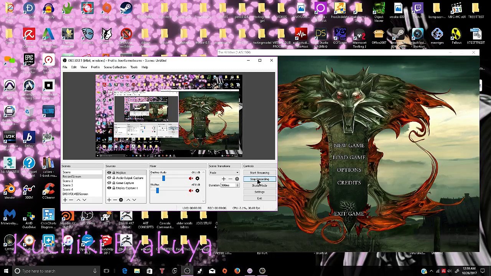The image size is (491, 276).
Task: Click the taskbar search box
Action: point(56,271)
